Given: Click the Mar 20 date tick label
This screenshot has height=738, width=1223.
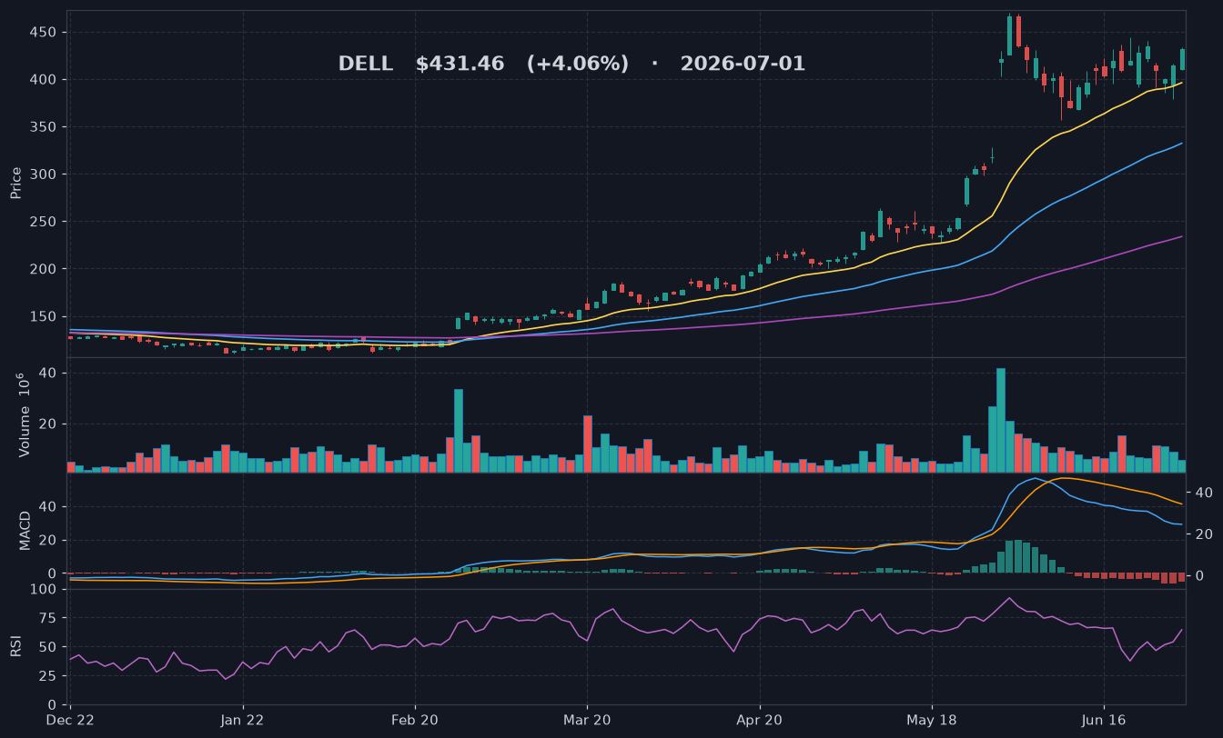Looking at the screenshot, I should [587, 720].
